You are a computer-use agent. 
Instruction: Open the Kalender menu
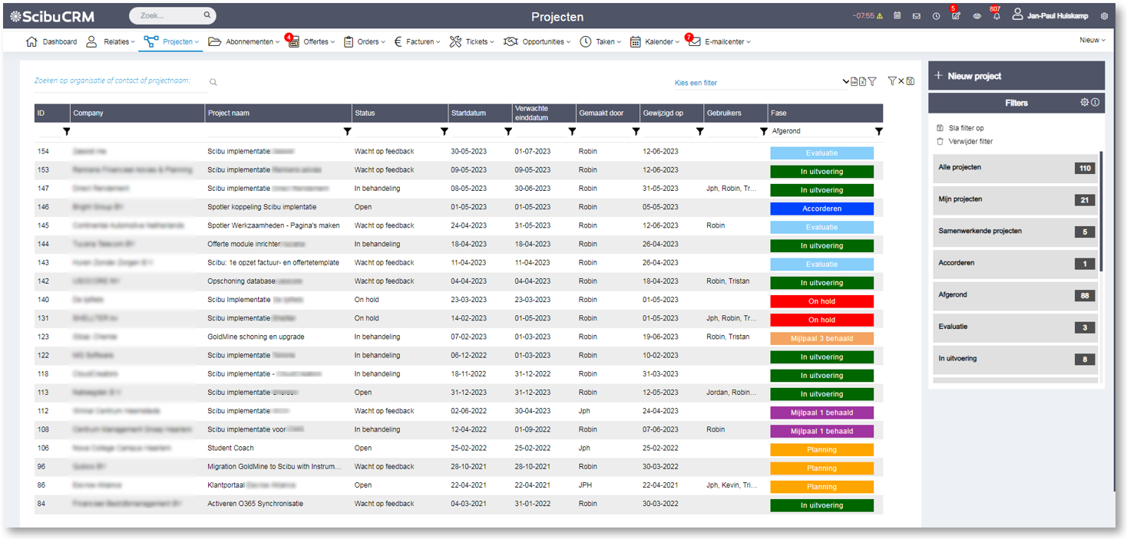655,41
